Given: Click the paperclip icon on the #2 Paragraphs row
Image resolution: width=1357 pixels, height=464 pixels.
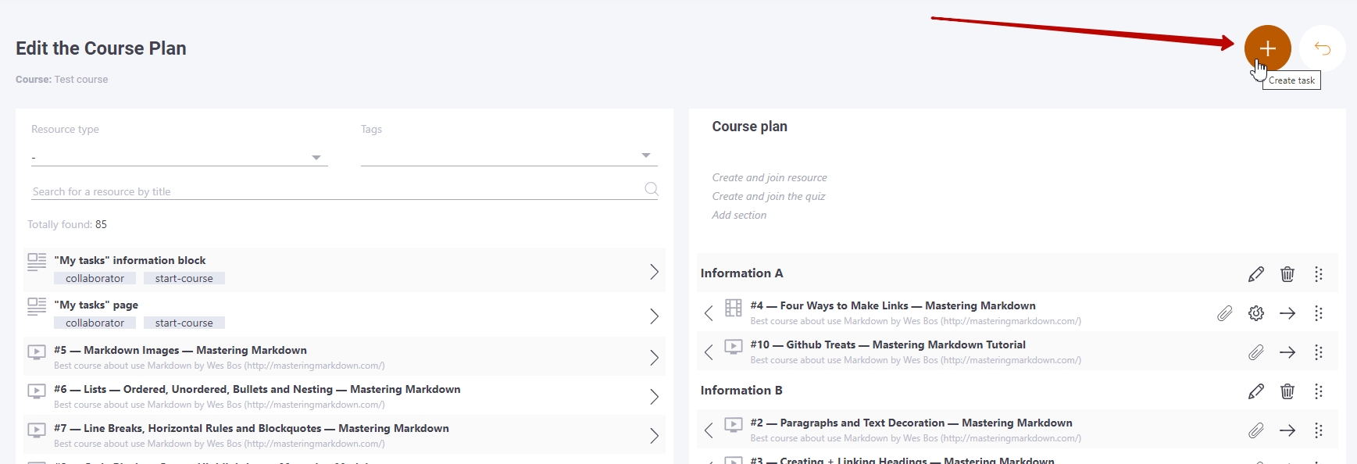Looking at the screenshot, I should pyautogui.click(x=1256, y=430).
